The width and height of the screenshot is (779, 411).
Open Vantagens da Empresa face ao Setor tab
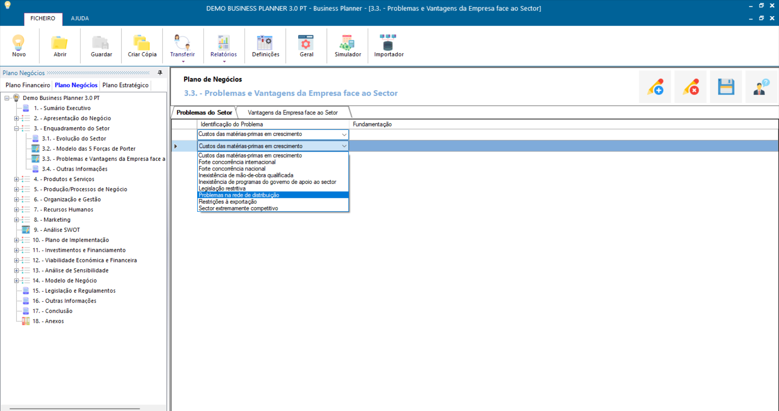tap(293, 113)
